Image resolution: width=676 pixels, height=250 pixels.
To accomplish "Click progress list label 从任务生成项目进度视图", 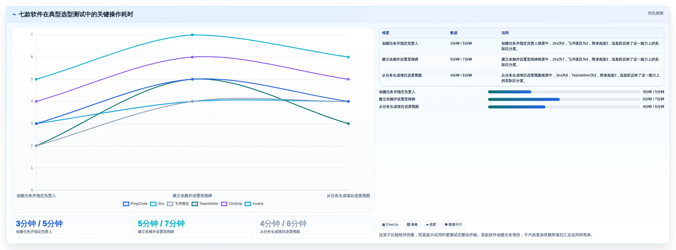I will point(399,107).
